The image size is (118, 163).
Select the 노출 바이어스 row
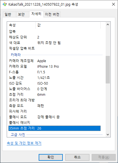[x=54, y=89]
